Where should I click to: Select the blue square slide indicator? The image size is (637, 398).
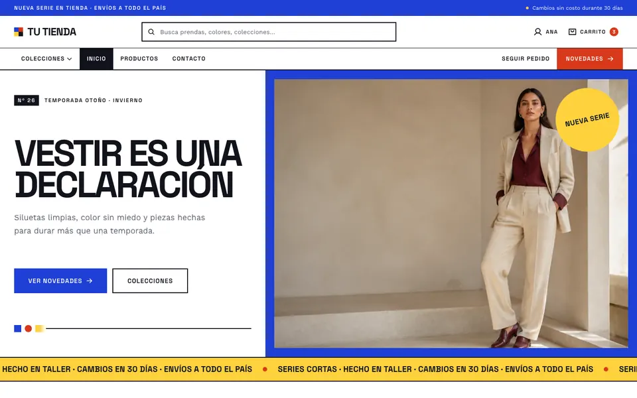17,328
